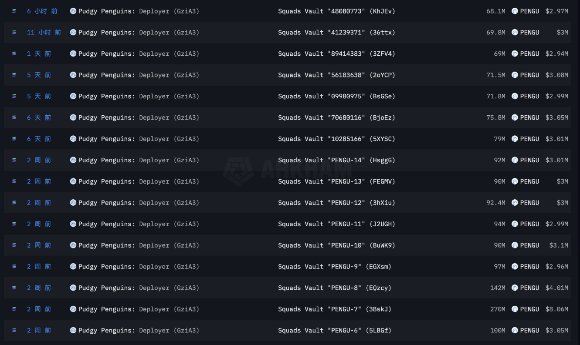Open Pudgy Penguins Deployer in the "70680116" row
The width and height of the screenshot is (580, 345).
[x=139, y=117]
